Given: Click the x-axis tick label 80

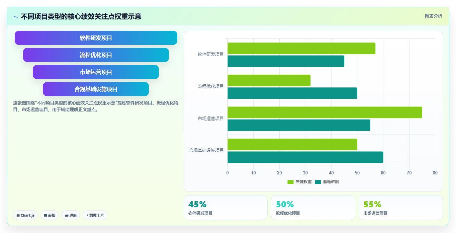Looking at the screenshot, I should (x=435, y=173).
